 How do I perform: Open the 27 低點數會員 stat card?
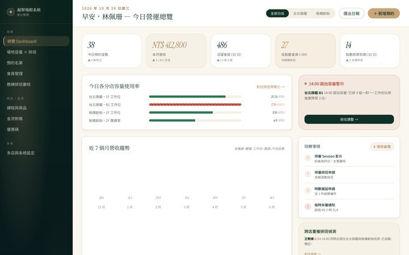pos(305,51)
